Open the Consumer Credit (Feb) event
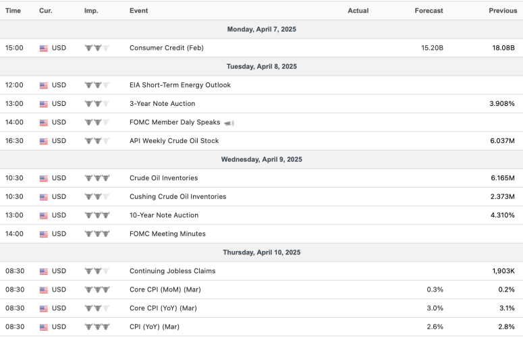The width and height of the screenshot is (523, 338). pyautogui.click(x=166, y=48)
